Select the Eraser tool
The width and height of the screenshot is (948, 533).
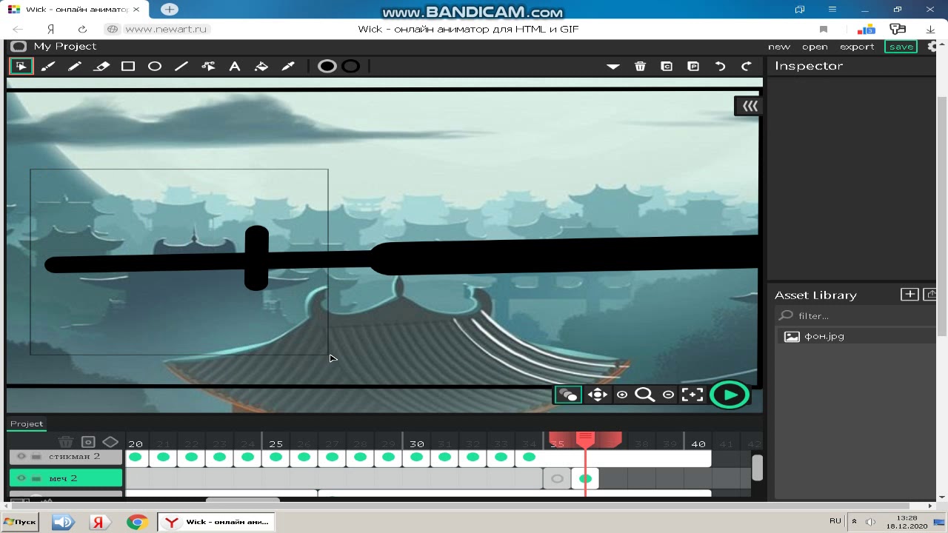point(101,66)
